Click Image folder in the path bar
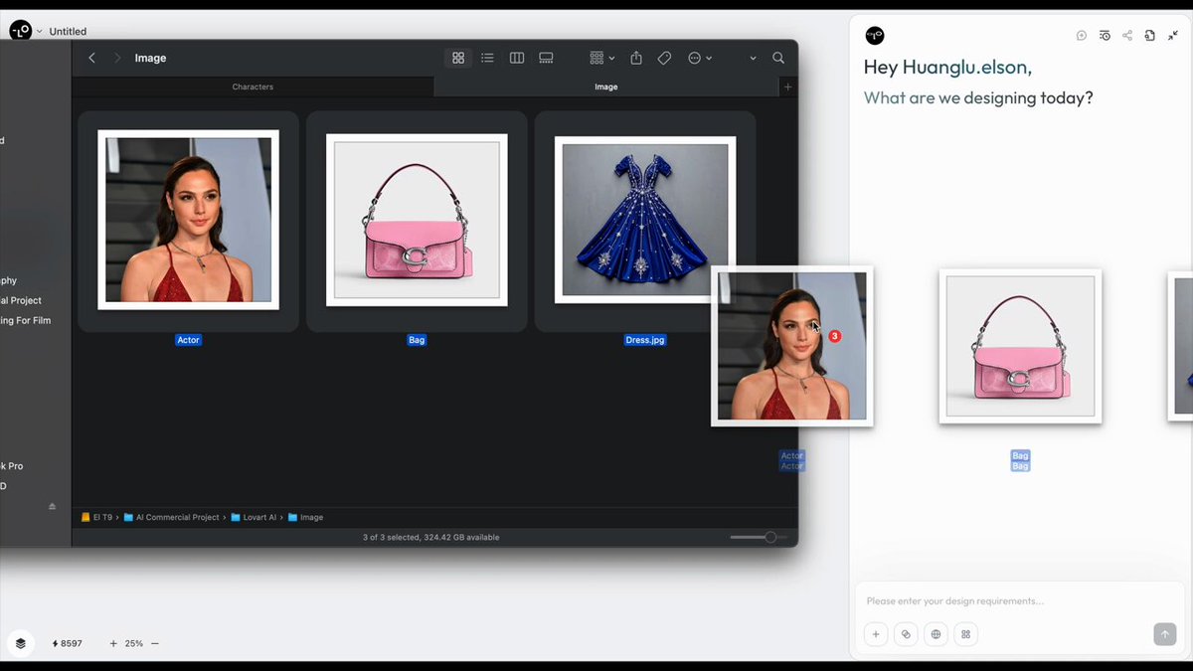This screenshot has height=671, width=1193. point(305,517)
